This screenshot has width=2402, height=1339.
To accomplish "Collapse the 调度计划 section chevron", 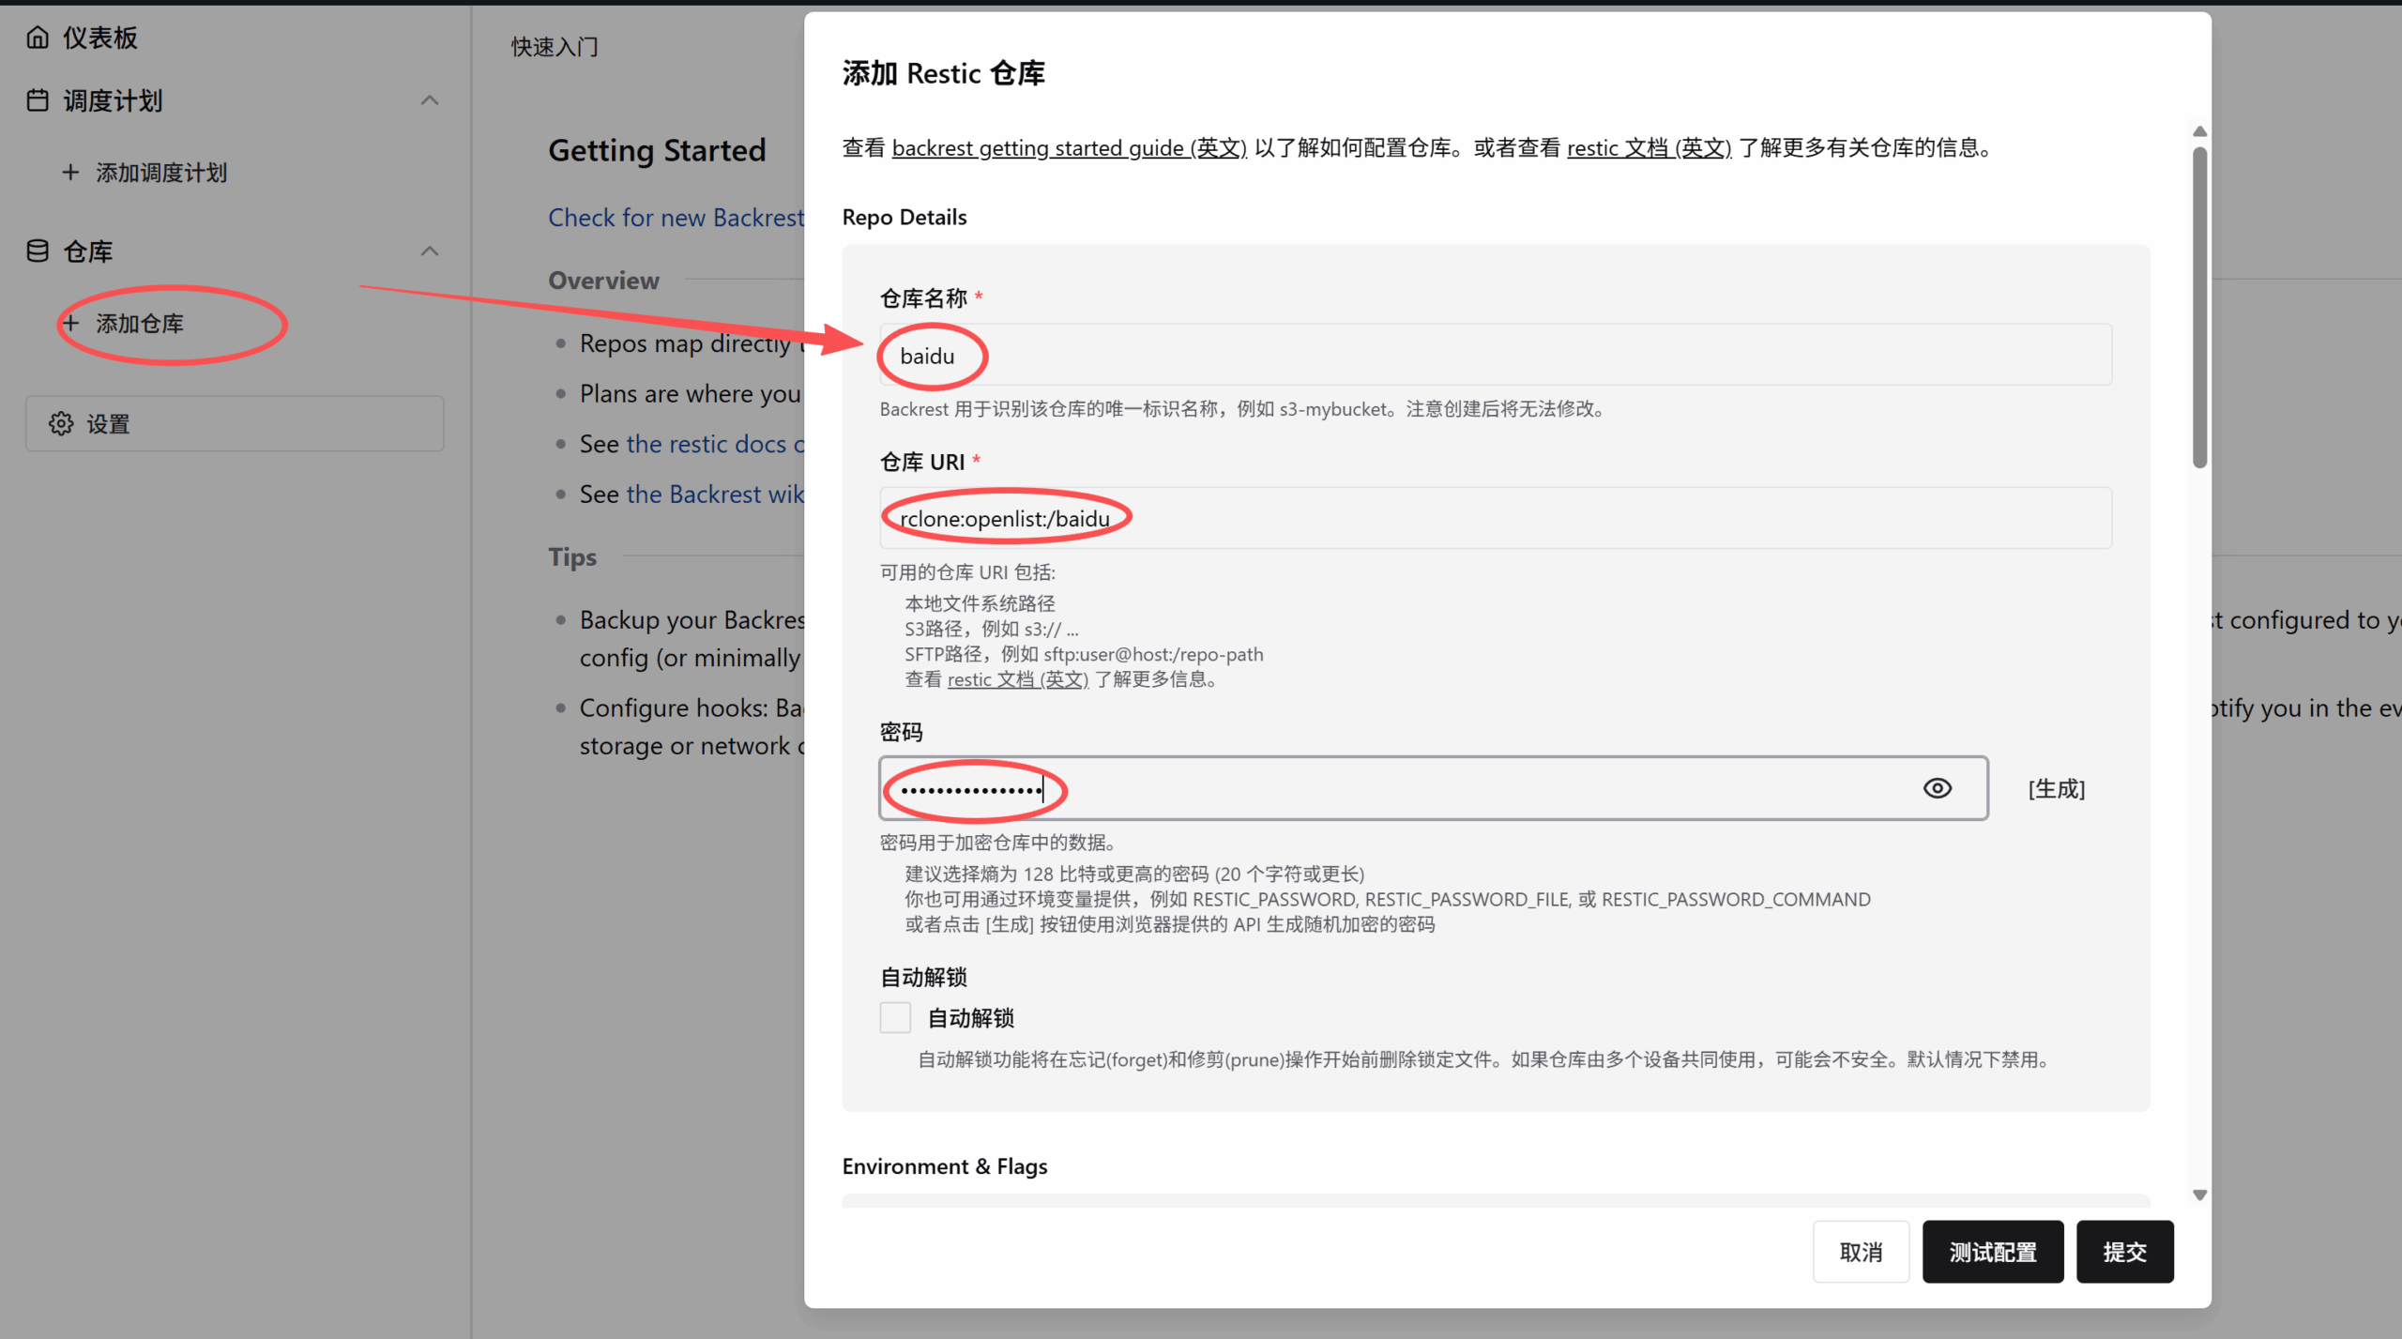I will pyautogui.click(x=430, y=100).
